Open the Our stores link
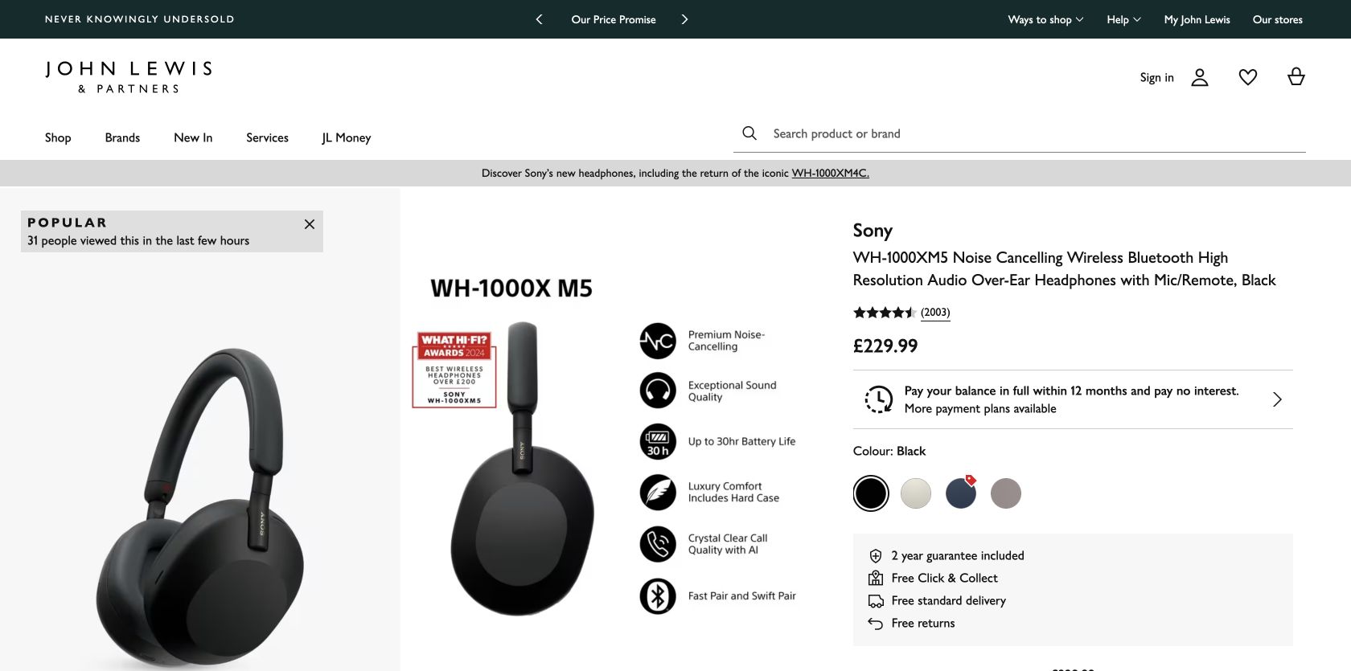 click(1277, 19)
